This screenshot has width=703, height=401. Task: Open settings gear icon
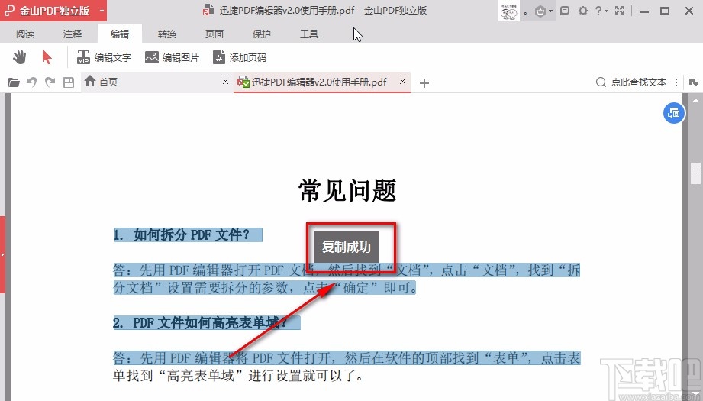point(583,11)
